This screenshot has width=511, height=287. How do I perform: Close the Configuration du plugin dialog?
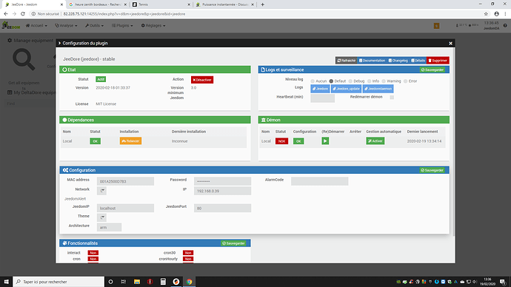[450, 44]
